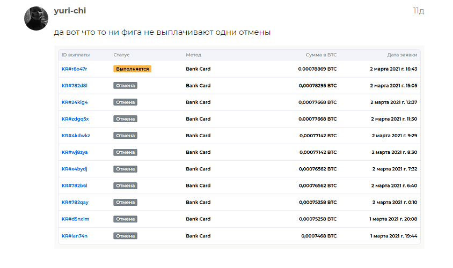The width and height of the screenshot is (453, 268).
Task: Click Отмена badge in KR#x4bydj row
Action: pyautogui.click(x=126, y=169)
